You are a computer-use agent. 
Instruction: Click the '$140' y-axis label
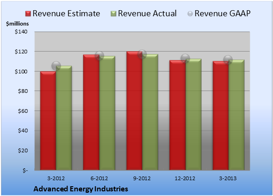click(21, 32)
